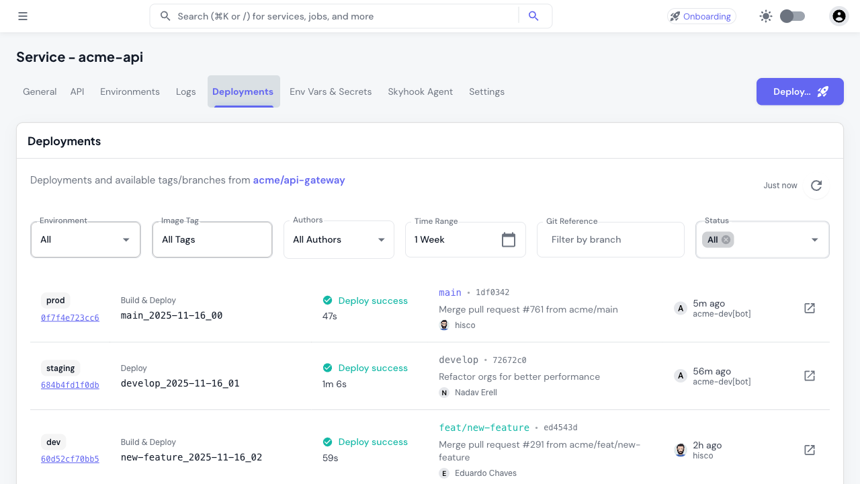Toggle dark mode switch
Screen dimensions: 860x484
click(x=791, y=15)
